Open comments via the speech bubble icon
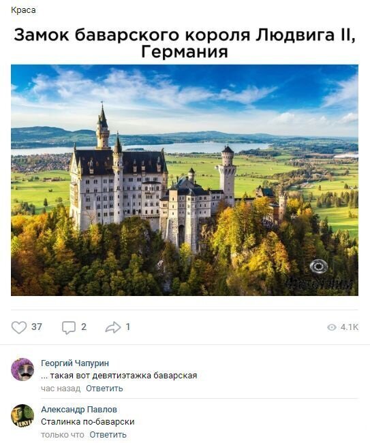The height and width of the screenshot is (443, 370). click(69, 327)
